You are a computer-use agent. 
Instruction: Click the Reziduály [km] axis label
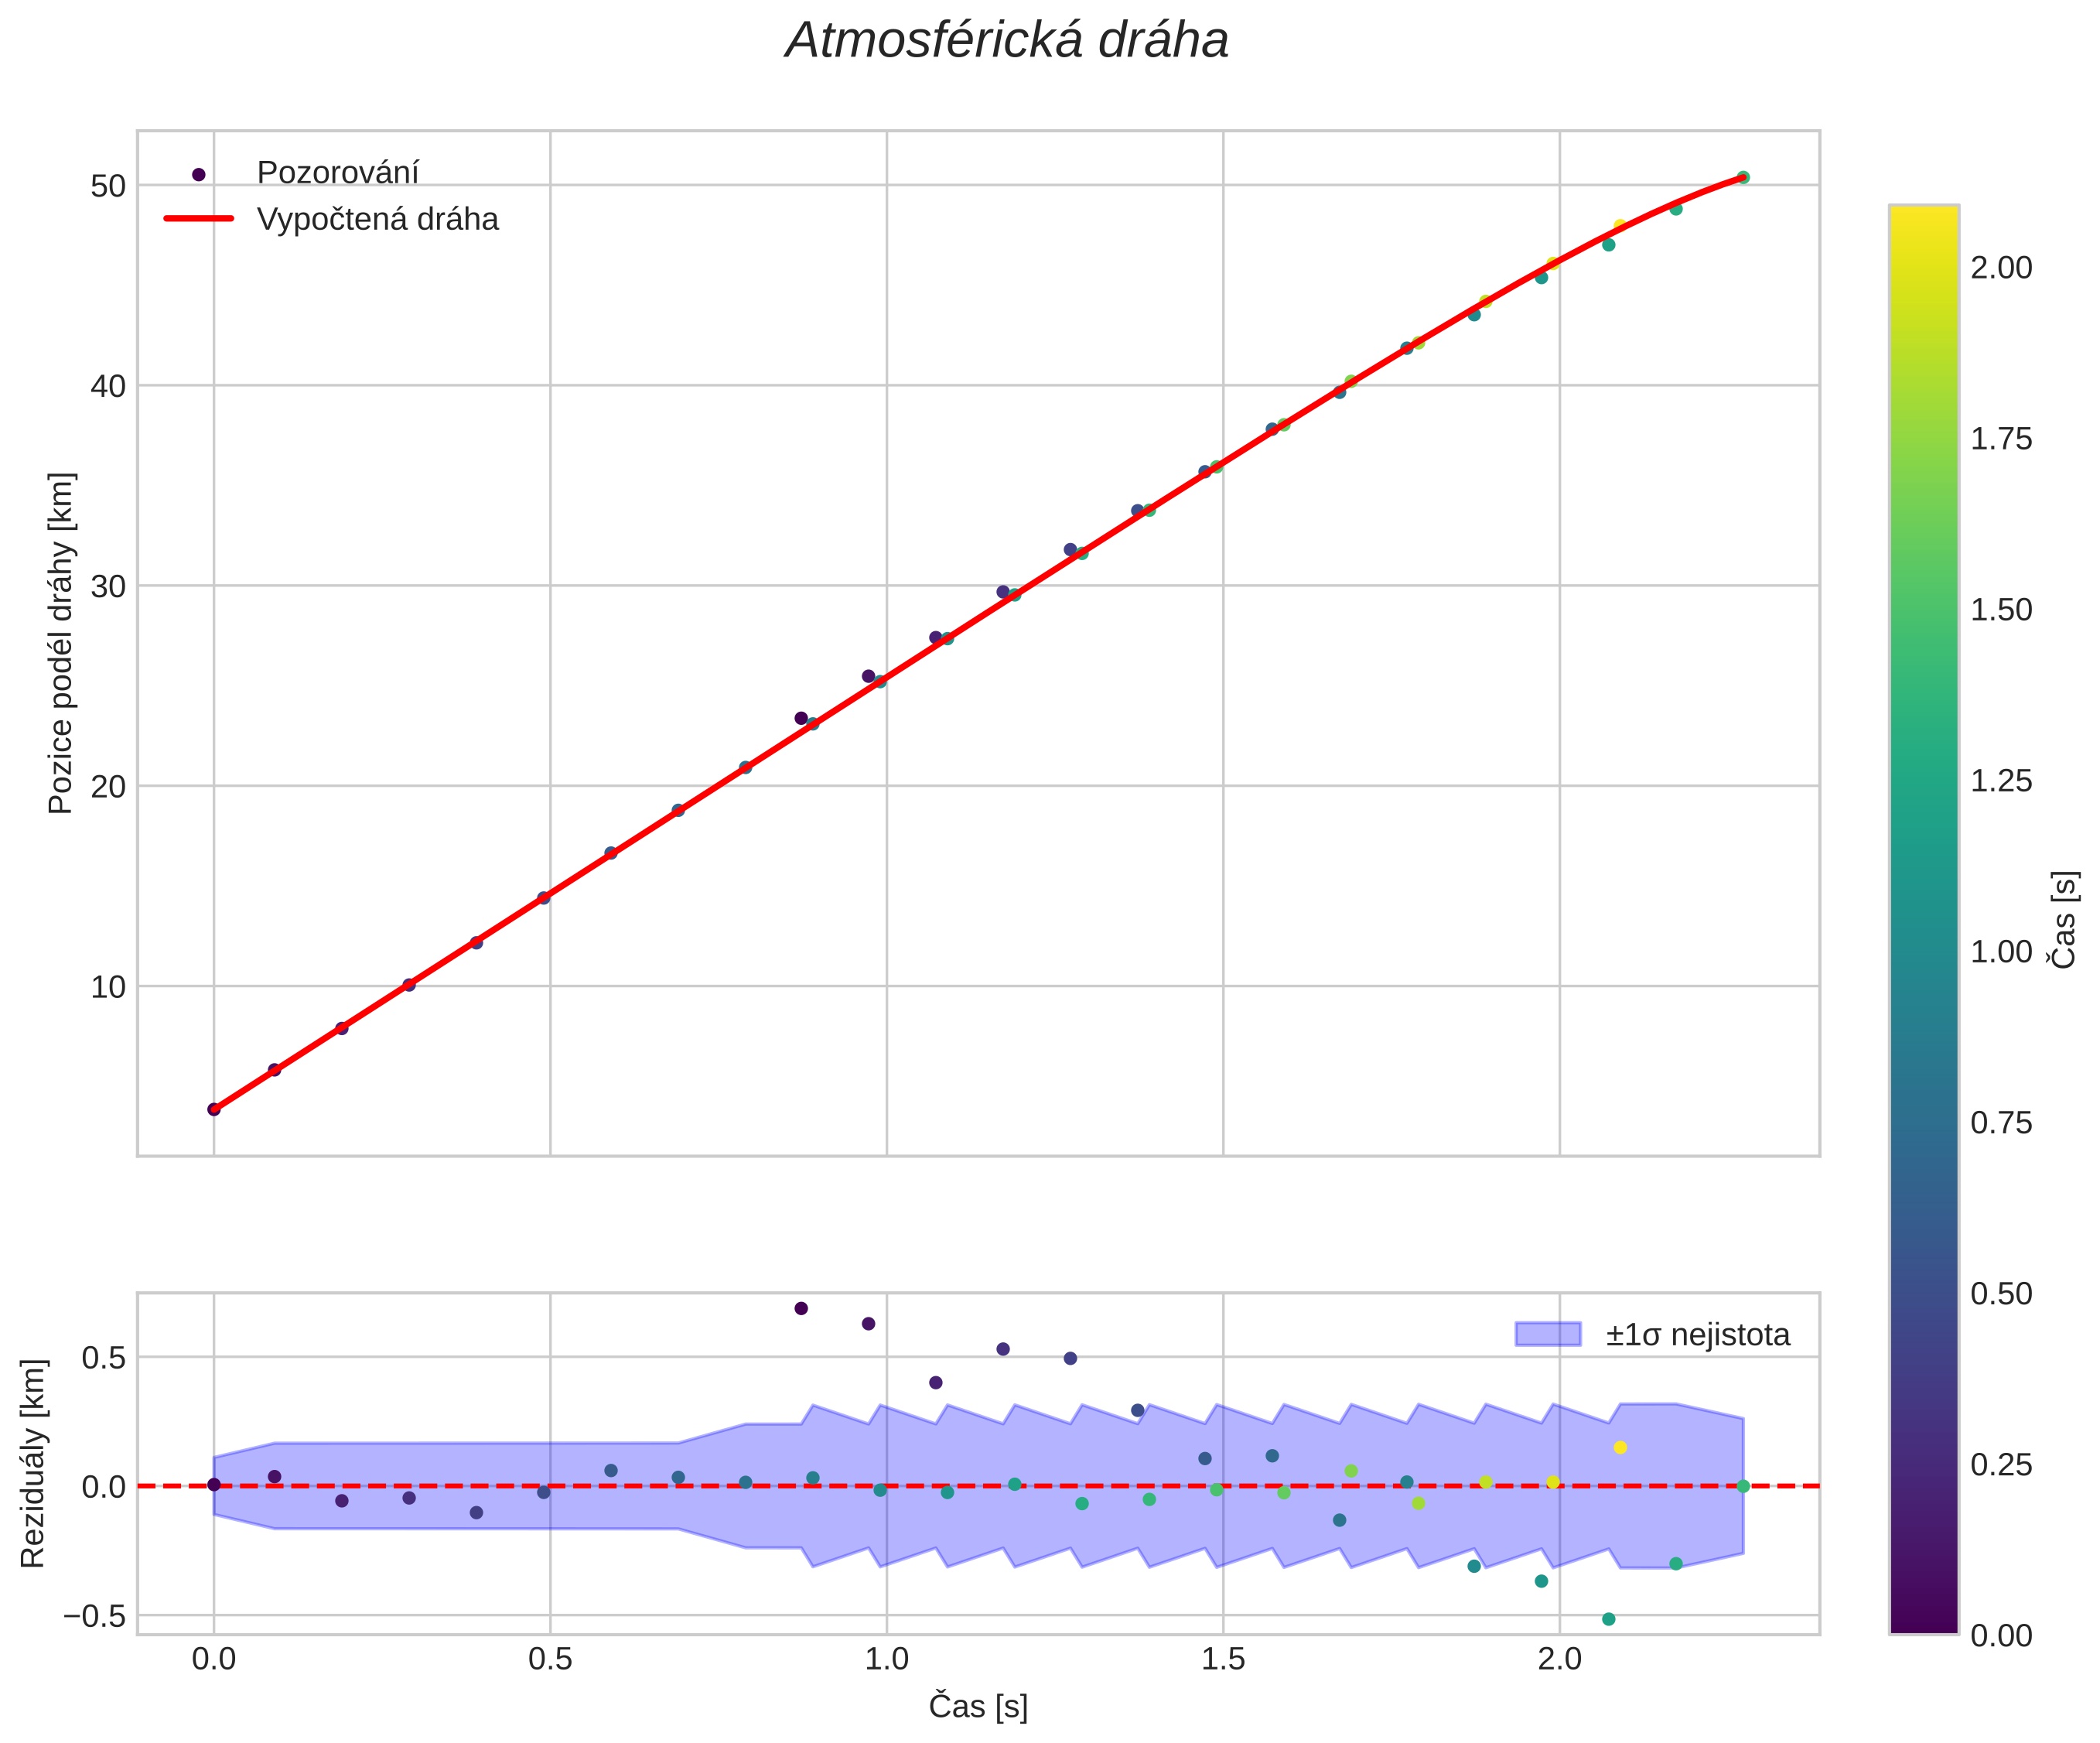[x=33, y=1463]
